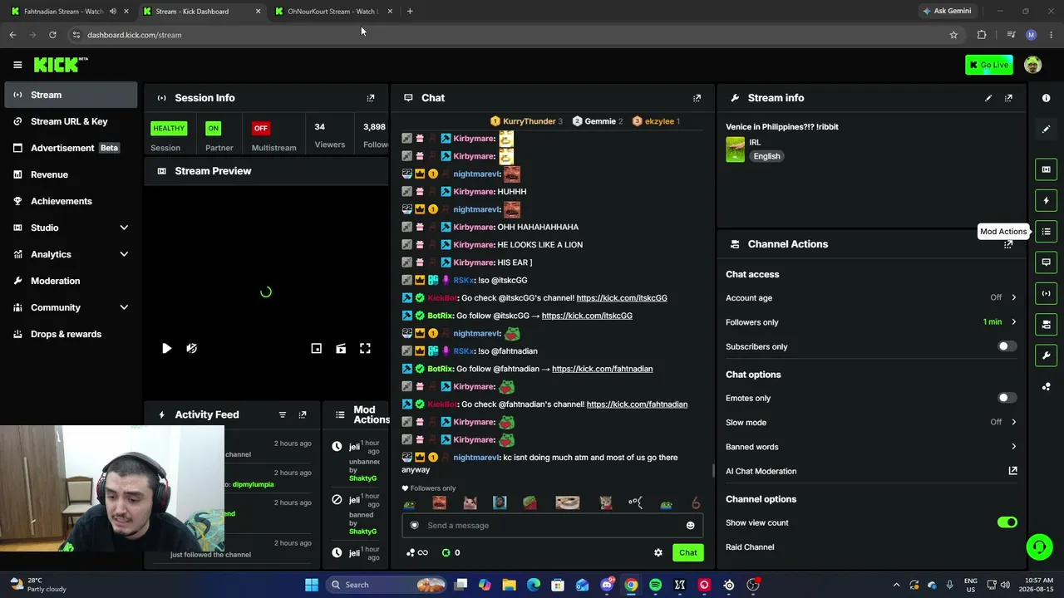1064x598 pixels.
Task: Click Raid Channel option
Action: 750,547
